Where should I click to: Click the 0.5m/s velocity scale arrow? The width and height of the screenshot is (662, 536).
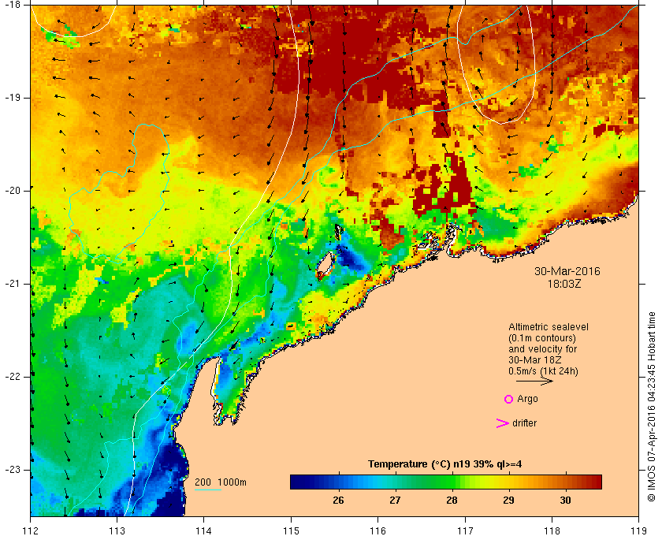tap(534, 381)
